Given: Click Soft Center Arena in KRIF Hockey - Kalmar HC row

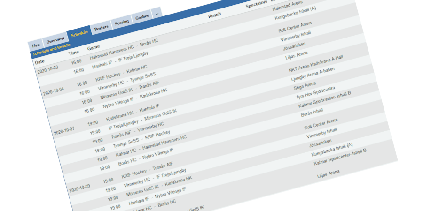Looking at the screenshot, I should (295, 27).
